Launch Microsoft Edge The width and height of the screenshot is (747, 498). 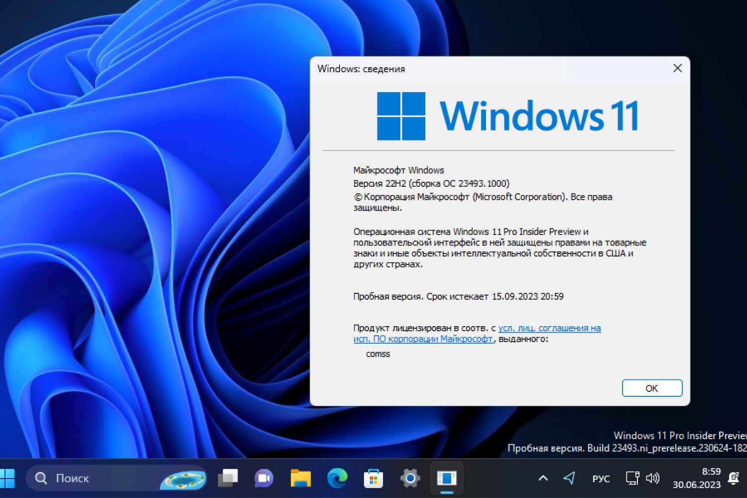[337, 478]
